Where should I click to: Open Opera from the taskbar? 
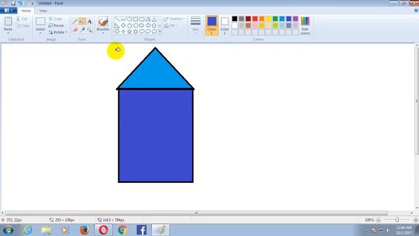coord(103,230)
